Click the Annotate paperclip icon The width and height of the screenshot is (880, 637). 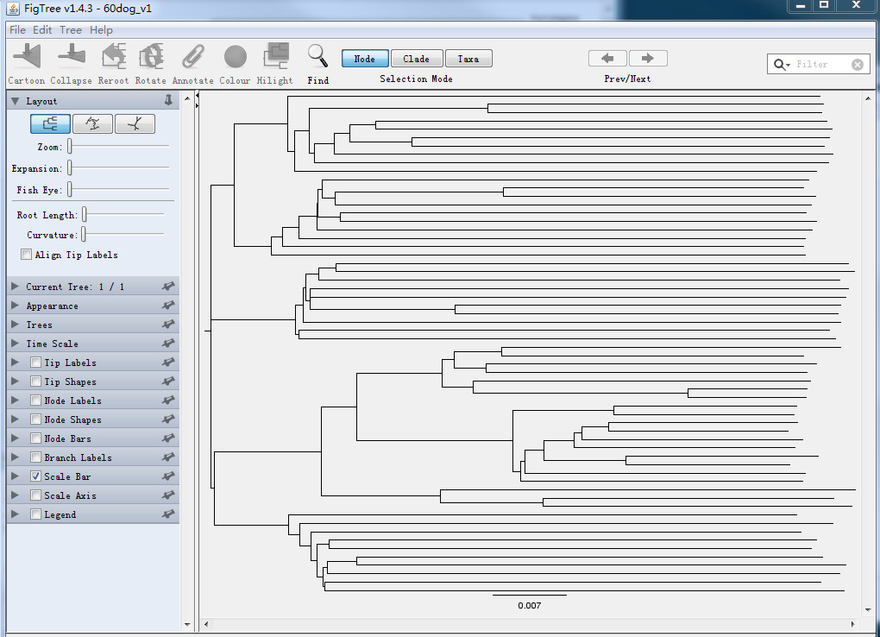193,56
